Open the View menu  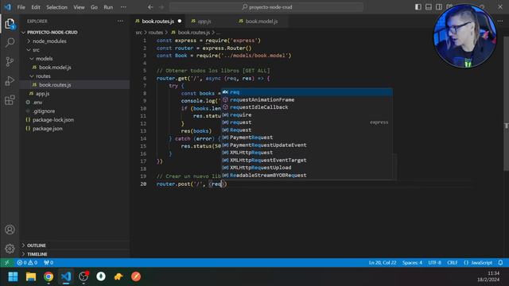[x=79, y=7]
